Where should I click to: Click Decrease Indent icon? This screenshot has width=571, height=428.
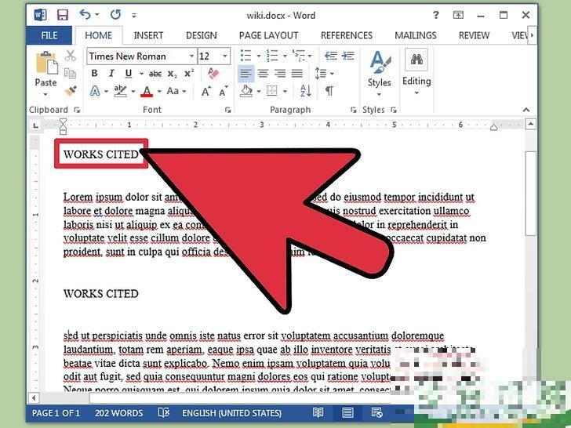331,56
